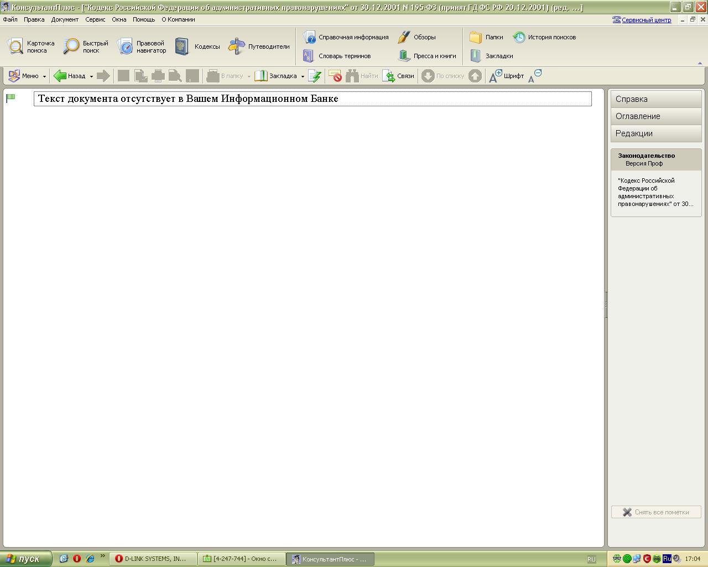Image resolution: width=708 pixels, height=567 pixels.
Task: Switch to the Оглавление tab
Action: [x=656, y=116]
